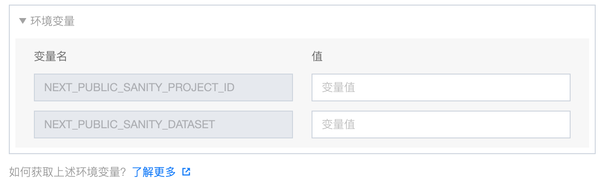This screenshot has width=611, height=187.
Task: Hide environment variables using the triangle icon
Action: point(23,21)
